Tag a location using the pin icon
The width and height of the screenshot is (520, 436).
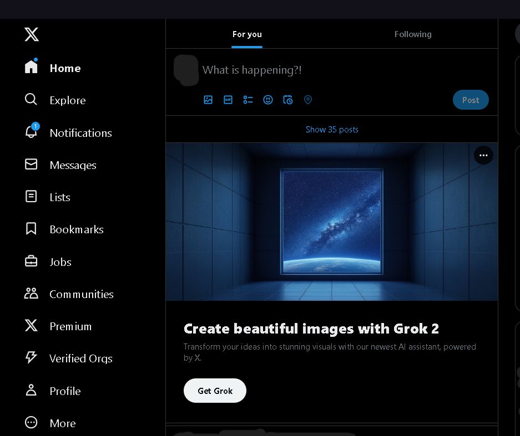(x=308, y=100)
